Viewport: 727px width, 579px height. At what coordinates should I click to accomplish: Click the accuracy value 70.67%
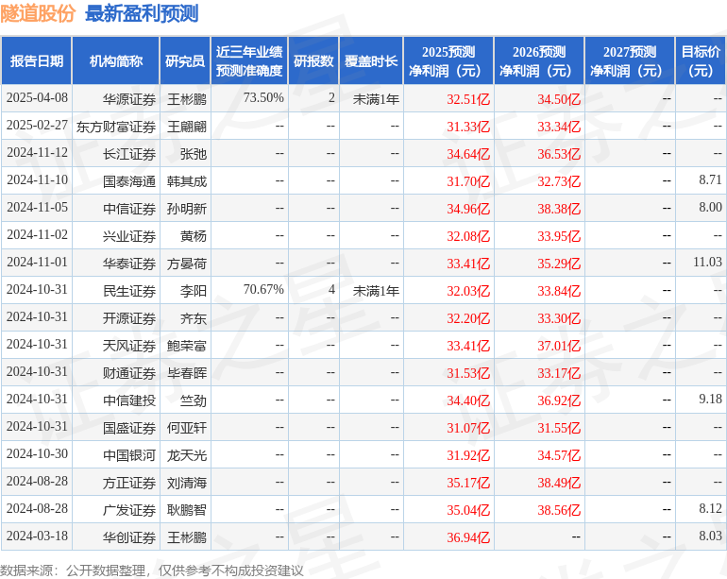263,289
